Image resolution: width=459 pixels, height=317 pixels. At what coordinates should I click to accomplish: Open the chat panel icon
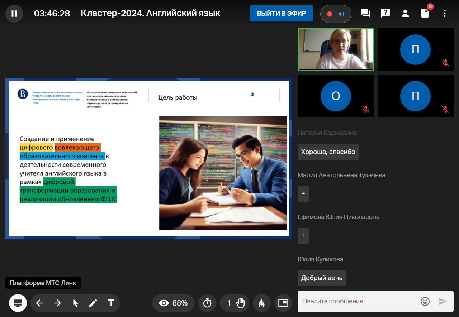click(x=365, y=14)
